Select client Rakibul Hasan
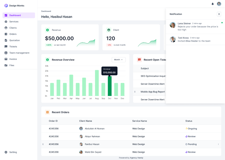 (x=92, y=144)
